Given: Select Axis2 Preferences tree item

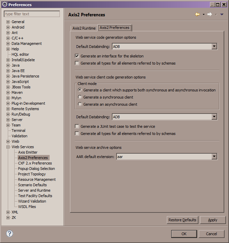Looking at the screenshot, I should (x=33, y=158).
